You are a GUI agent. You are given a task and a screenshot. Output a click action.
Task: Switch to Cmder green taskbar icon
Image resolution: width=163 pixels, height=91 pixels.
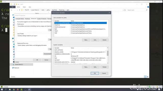click(21, 89)
